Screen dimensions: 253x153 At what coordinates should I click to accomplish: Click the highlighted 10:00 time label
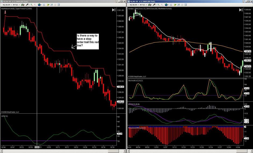click(x=37, y=147)
